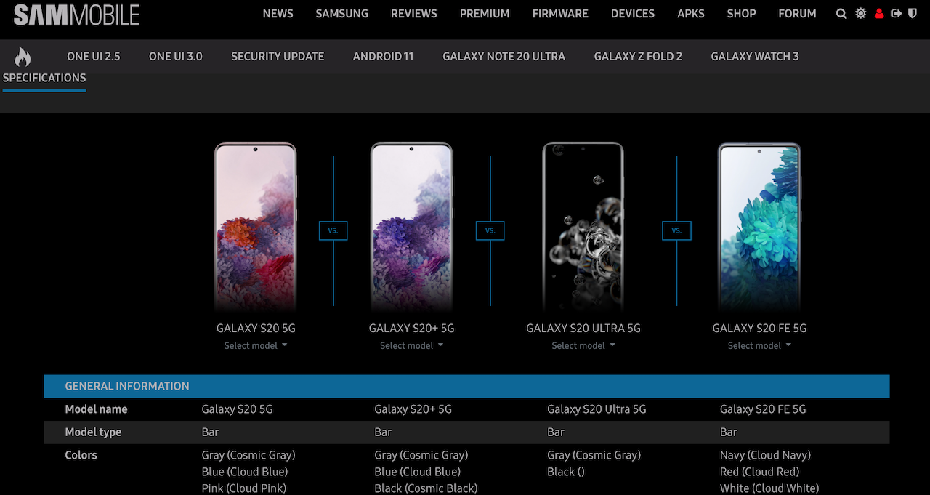Open Select model dropdown for S20 Ultra 5G
930x495 pixels.
pyautogui.click(x=583, y=346)
